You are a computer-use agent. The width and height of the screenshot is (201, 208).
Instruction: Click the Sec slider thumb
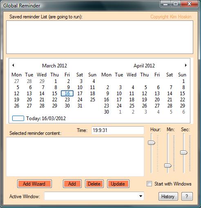184,152
